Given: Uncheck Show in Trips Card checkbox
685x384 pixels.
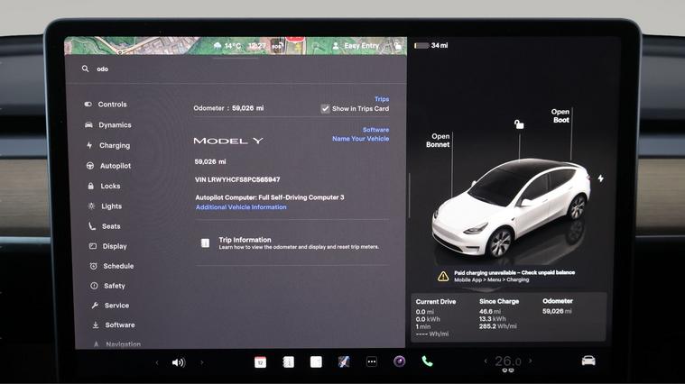Looking at the screenshot, I should pyautogui.click(x=325, y=109).
